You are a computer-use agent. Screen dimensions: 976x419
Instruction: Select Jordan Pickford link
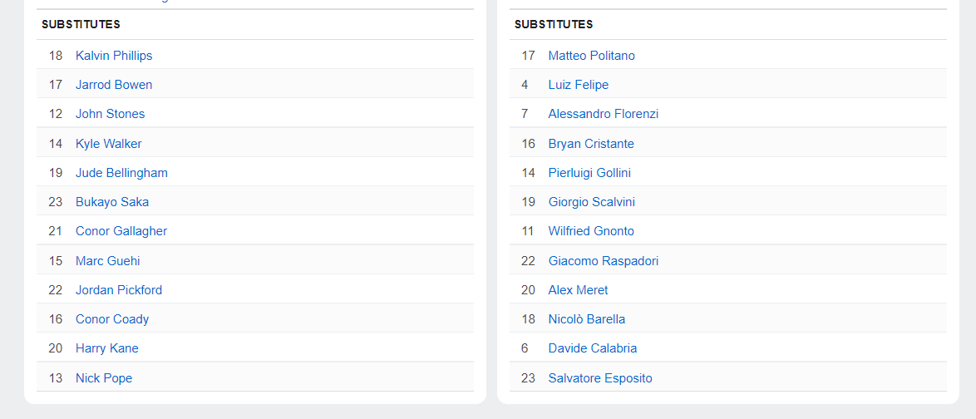tap(119, 290)
